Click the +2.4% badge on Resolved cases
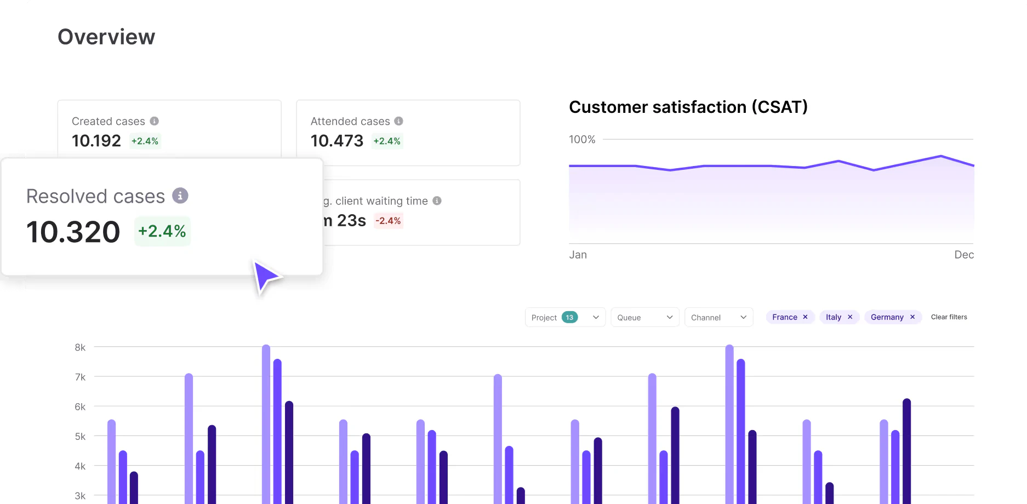 pyautogui.click(x=162, y=231)
